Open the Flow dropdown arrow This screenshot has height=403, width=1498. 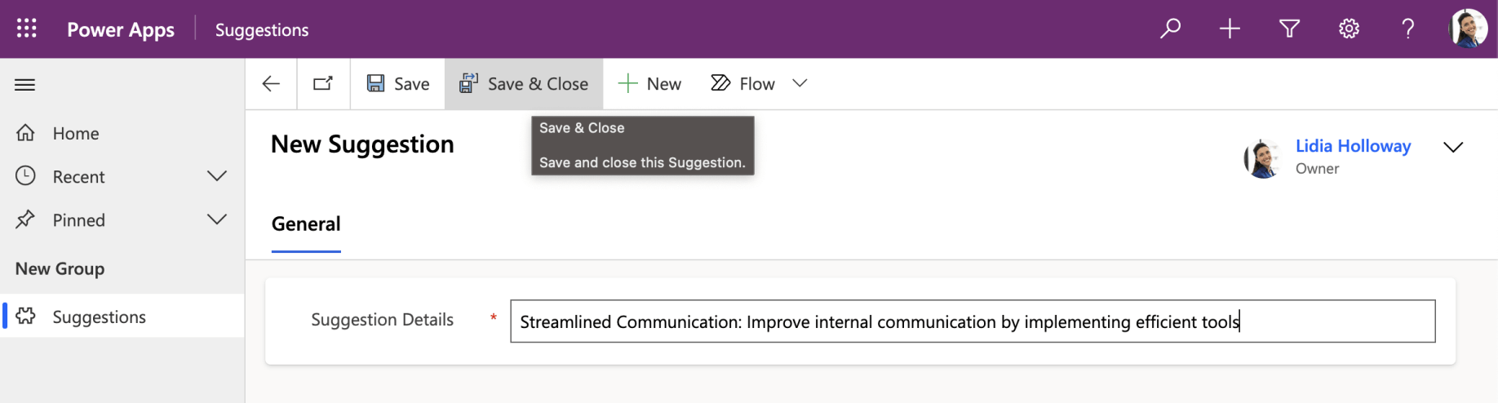click(x=800, y=83)
